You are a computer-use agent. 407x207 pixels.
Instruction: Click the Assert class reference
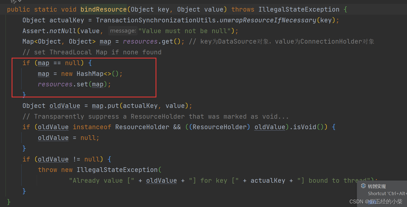point(34,31)
